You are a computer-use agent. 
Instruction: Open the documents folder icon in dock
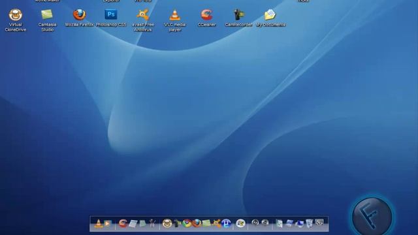tap(279, 223)
